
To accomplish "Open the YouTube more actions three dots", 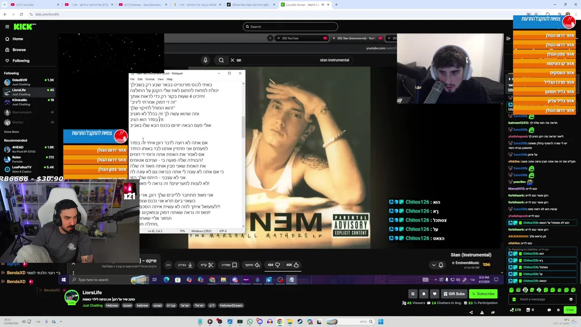I will click(168, 265).
